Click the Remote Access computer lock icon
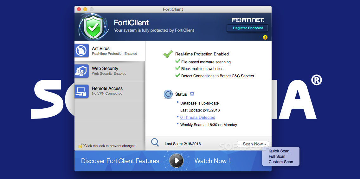The width and height of the screenshot is (360, 179). pyautogui.click(x=82, y=91)
